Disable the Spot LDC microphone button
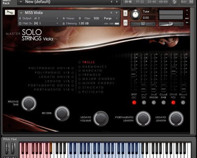The width and height of the screenshot is (197, 158). [134, 102]
